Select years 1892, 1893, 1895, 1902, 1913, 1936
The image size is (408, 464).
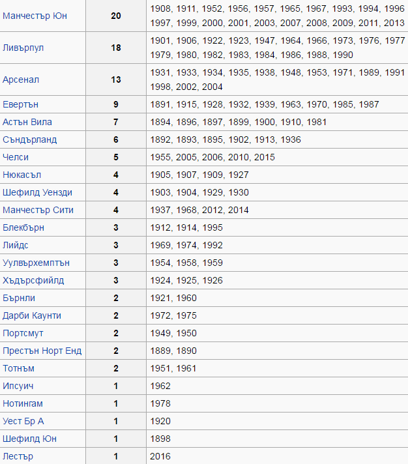[x=226, y=139]
